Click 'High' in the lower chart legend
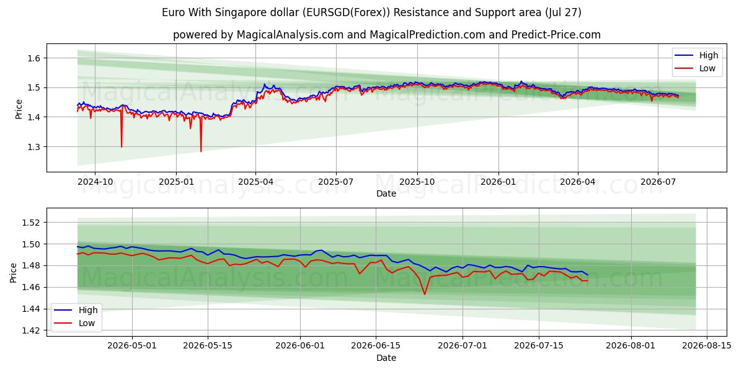 click(88, 310)
